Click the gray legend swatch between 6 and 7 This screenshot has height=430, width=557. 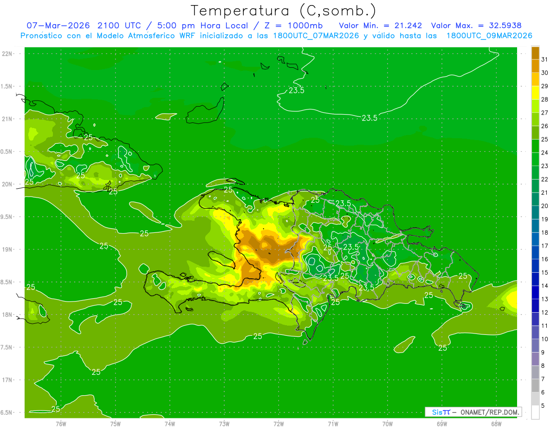[536, 385]
